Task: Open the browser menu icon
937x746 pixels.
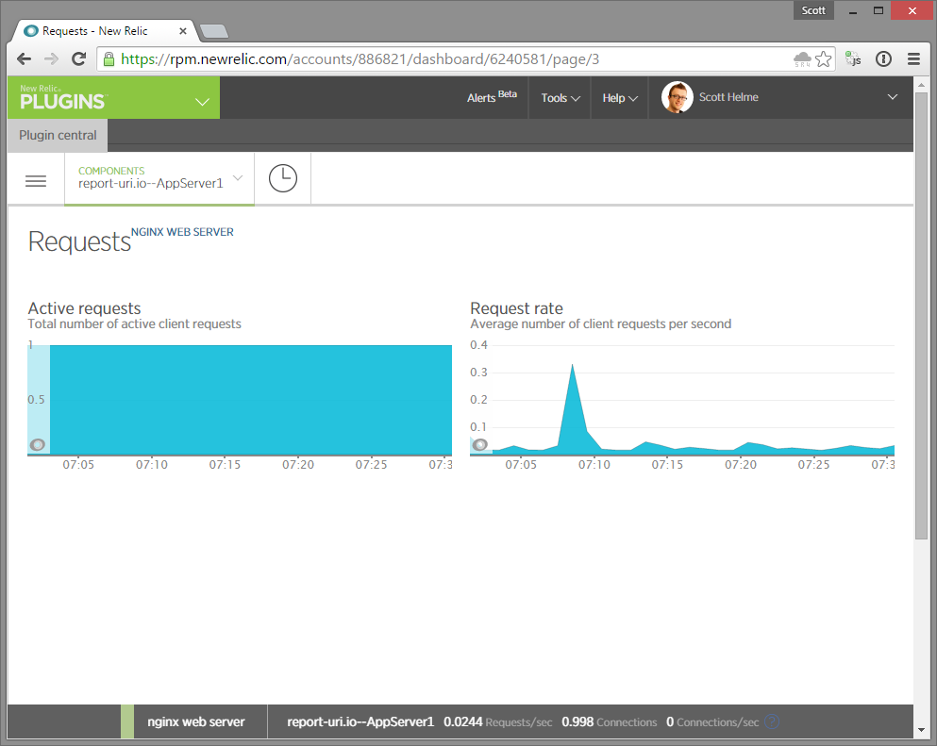Action: 913,58
